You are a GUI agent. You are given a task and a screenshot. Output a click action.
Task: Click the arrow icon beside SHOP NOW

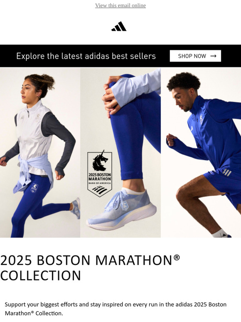(x=213, y=56)
